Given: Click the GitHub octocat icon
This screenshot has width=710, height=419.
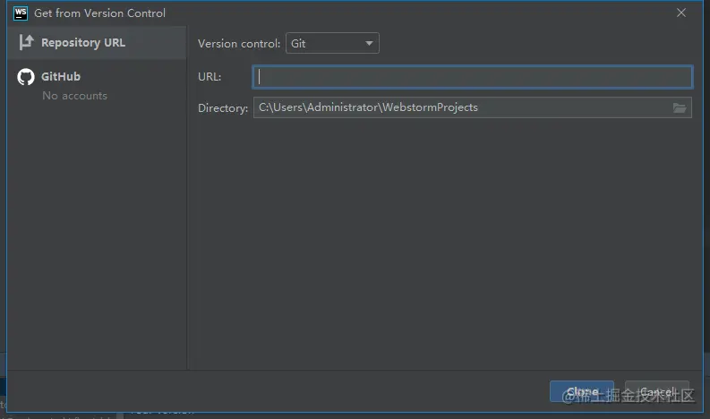Looking at the screenshot, I should click(x=26, y=77).
